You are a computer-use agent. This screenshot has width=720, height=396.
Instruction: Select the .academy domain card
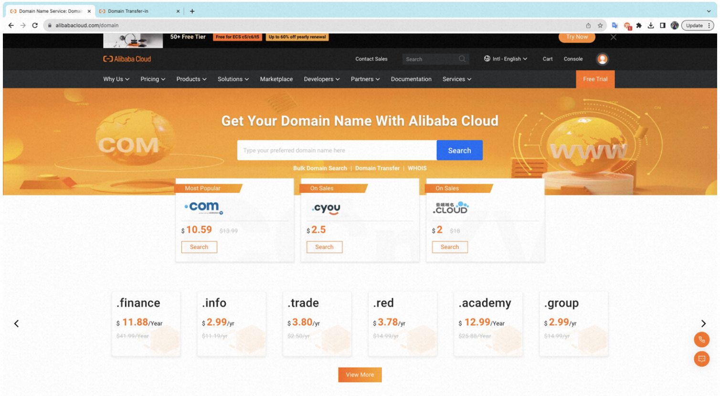pos(488,323)
